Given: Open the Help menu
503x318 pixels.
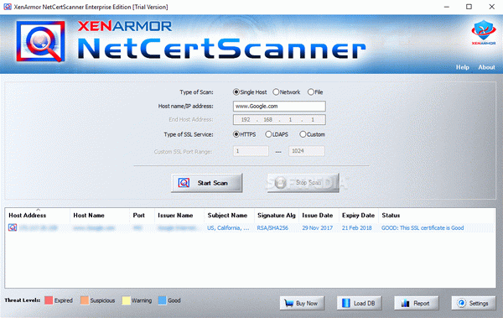Looking at the screenshot, I should pyautogui.click(x=463, y=67).
